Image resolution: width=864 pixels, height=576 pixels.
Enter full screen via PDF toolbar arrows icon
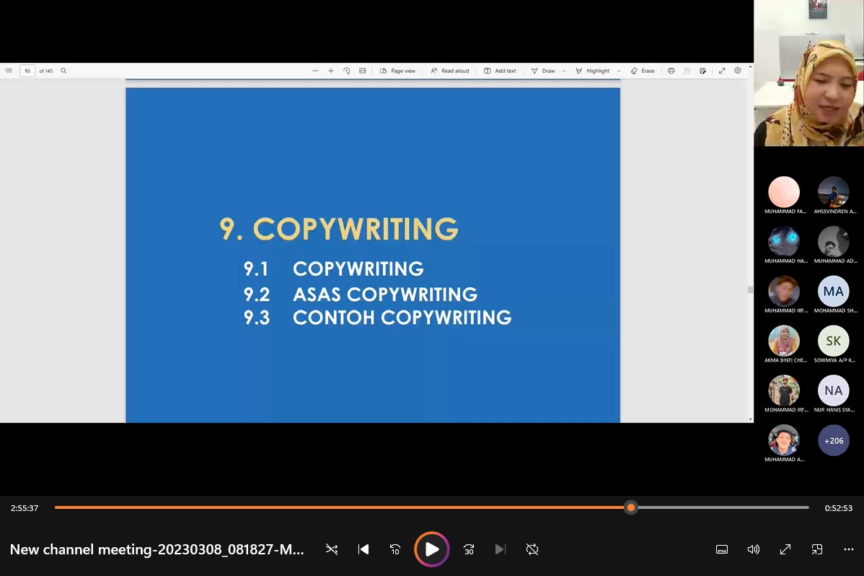pos(722,71)
